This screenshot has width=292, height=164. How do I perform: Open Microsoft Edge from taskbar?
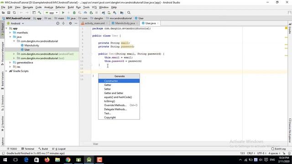pyautogui.click(x=26, y=160)
